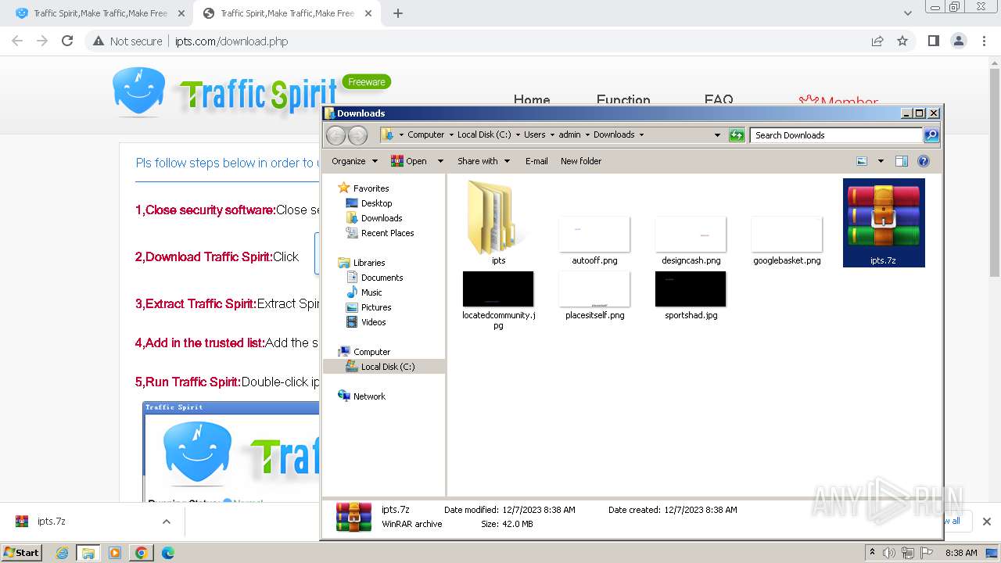Click the admin breadcrumb segment
Image resolution: width=1001 pixels, height=563 pixels.
(x=569, y=135)
